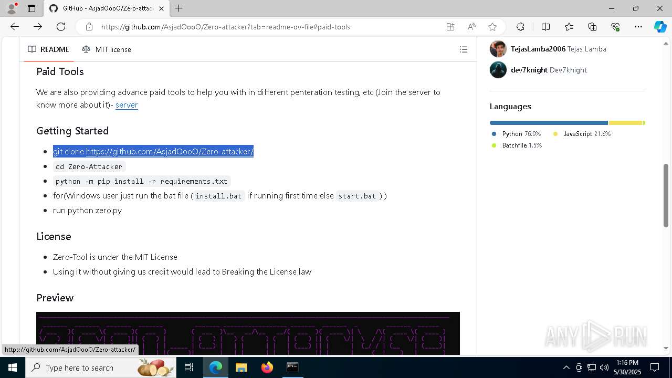Open the Zero-attacker preview banner image
Viewport: 672px width, 378px height.
tap(248, 333)
